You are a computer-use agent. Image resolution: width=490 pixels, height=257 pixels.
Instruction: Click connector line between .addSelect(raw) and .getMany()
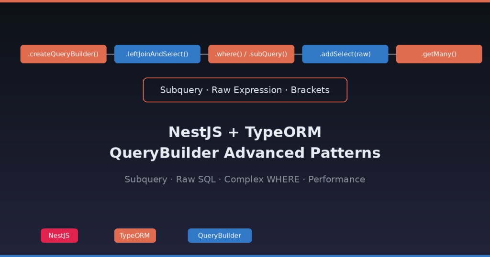coord(392,54)
